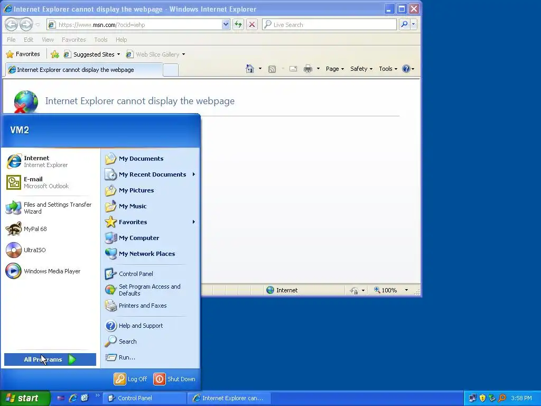Open Suggested Sites dropdown
Viewport: 541px width, 406px height.
click(92, 54)
